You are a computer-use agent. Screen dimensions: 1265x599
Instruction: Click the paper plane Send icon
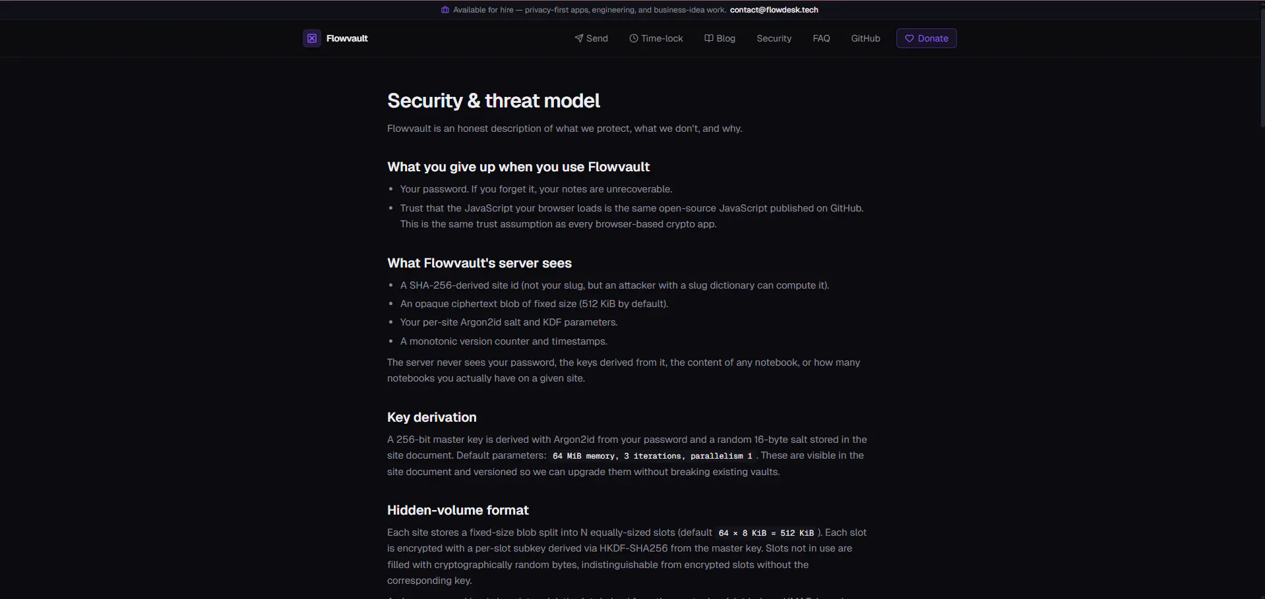(x=579, y=38)
